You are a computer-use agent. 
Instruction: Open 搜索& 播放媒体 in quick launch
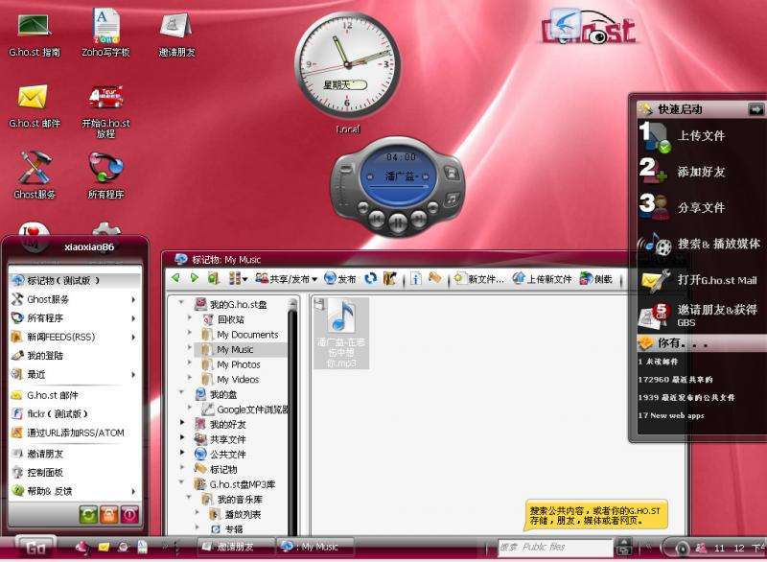coord(701,244)
